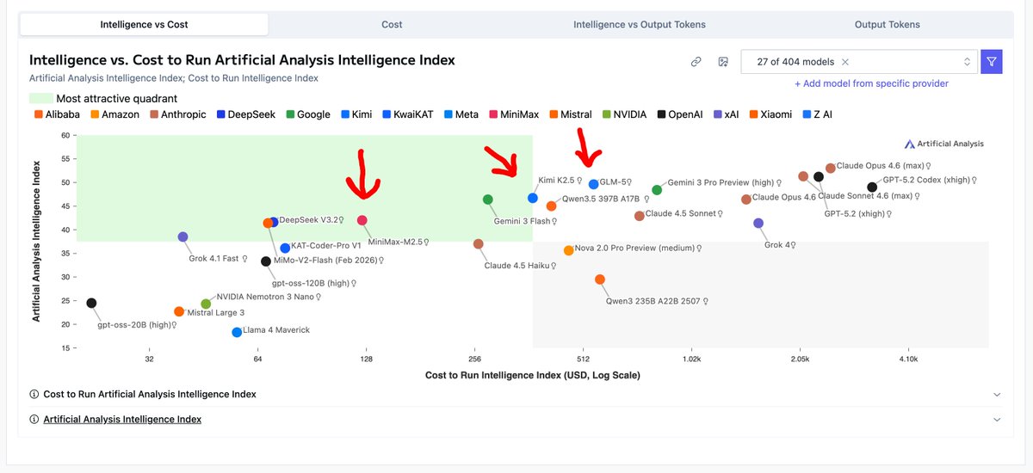Click the Claude Opus 4.6 (max) data point

(830, 169)
